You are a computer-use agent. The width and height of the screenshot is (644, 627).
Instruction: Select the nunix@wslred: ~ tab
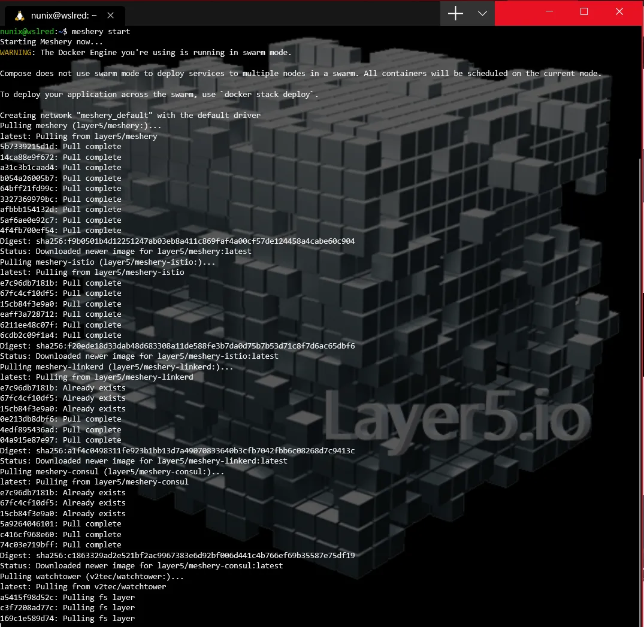(64, 16)
